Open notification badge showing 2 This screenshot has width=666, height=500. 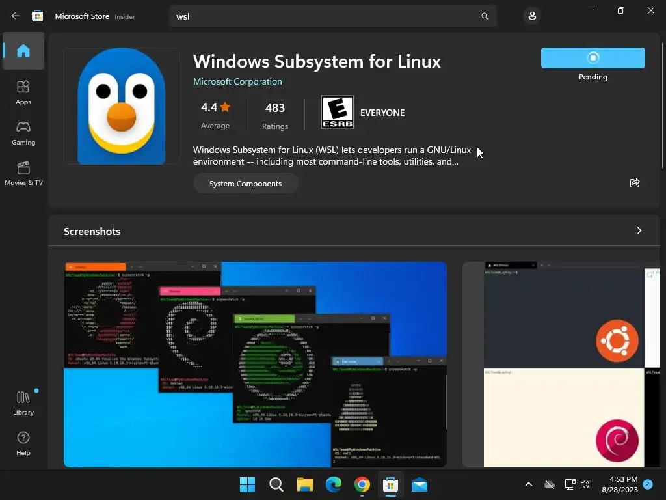pyautogui.click(x=648, y=484)
